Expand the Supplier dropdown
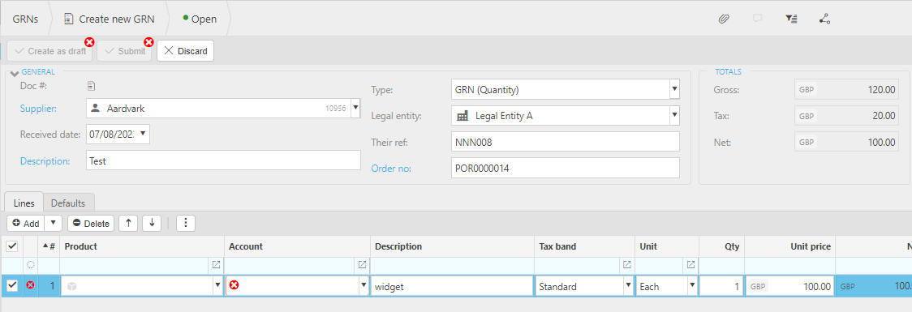Image resolution: width=912 pixels, height=312 pixels. (x=355, y=108)
